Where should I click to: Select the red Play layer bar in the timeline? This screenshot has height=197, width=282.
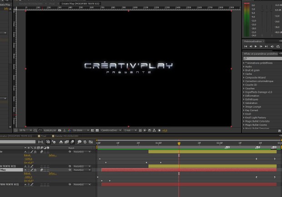click(189, 170)
